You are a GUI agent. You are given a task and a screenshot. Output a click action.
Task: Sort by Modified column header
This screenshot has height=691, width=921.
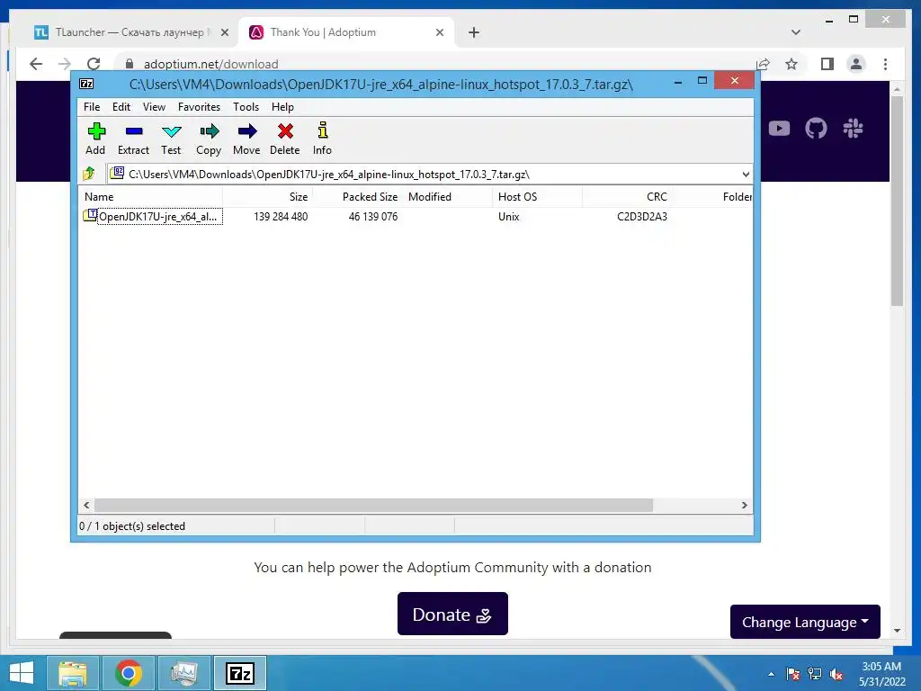(448, 197)
